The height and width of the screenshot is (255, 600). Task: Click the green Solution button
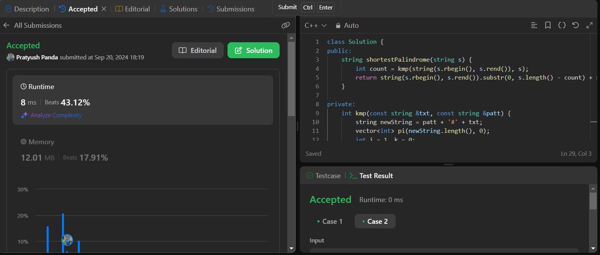point(253,50)
